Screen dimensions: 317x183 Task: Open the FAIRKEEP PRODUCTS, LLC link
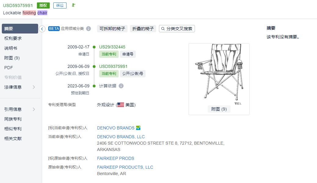125,167
